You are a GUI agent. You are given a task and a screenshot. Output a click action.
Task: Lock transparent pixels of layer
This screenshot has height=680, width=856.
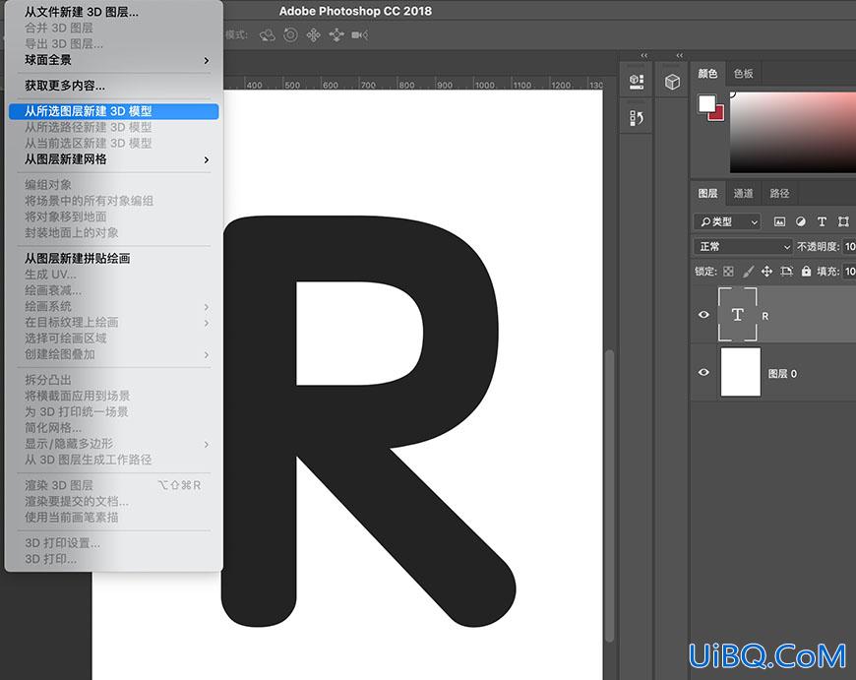coord(729,271)
